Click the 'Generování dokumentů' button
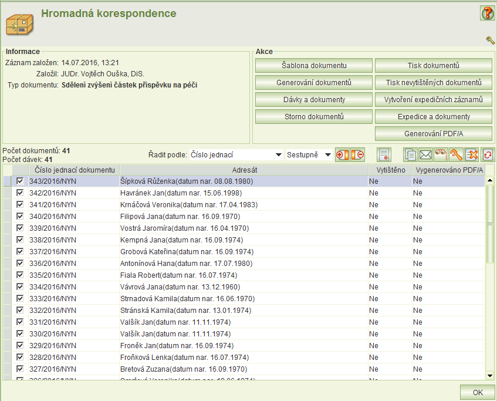Image resolution: width=497 pixels, height=401 pixels. coord(314,83)
